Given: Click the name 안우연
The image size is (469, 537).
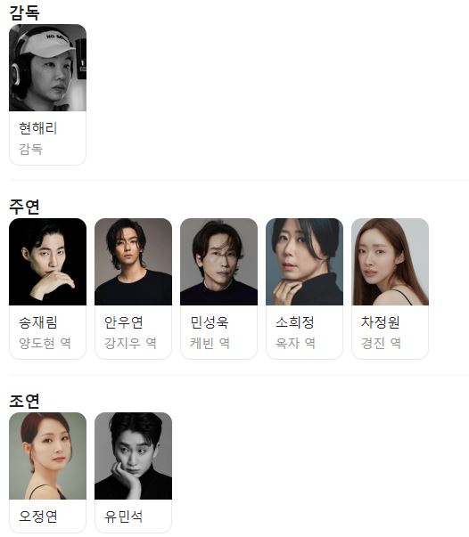Looking at the screenshot, I should [x=124, y=322].
